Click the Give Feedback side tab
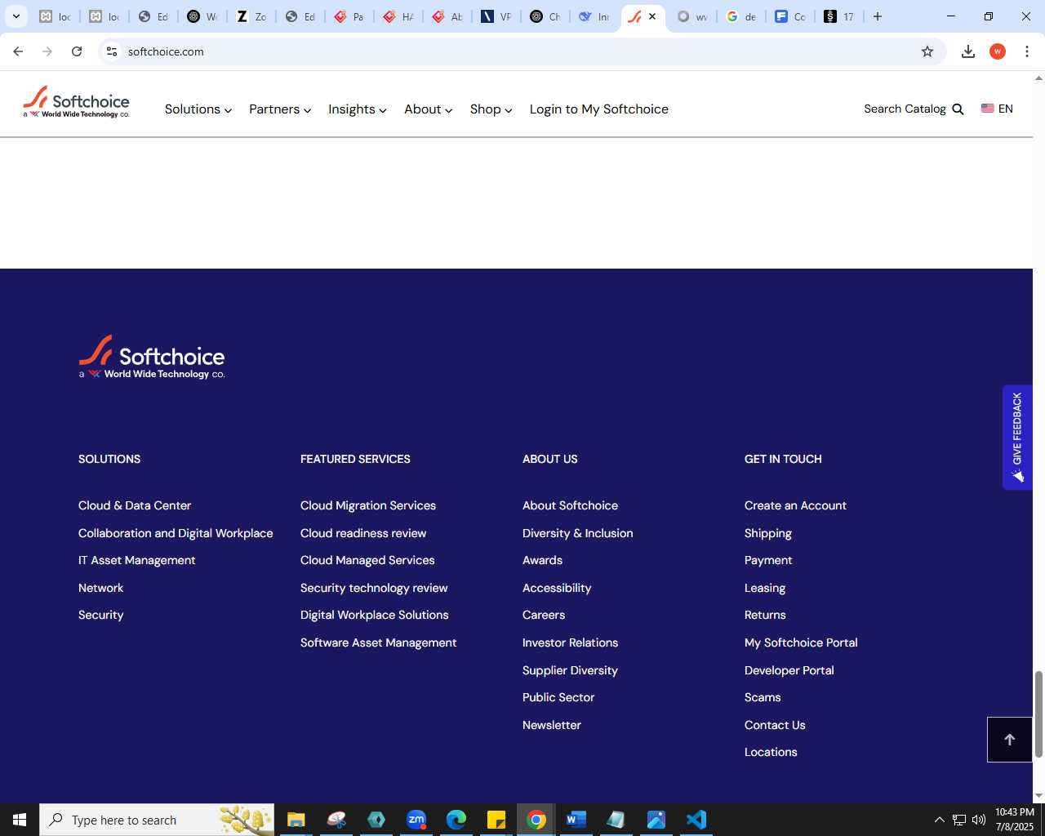The width and height of the screenshot is (1045, 836). (x=1017, y=437)
